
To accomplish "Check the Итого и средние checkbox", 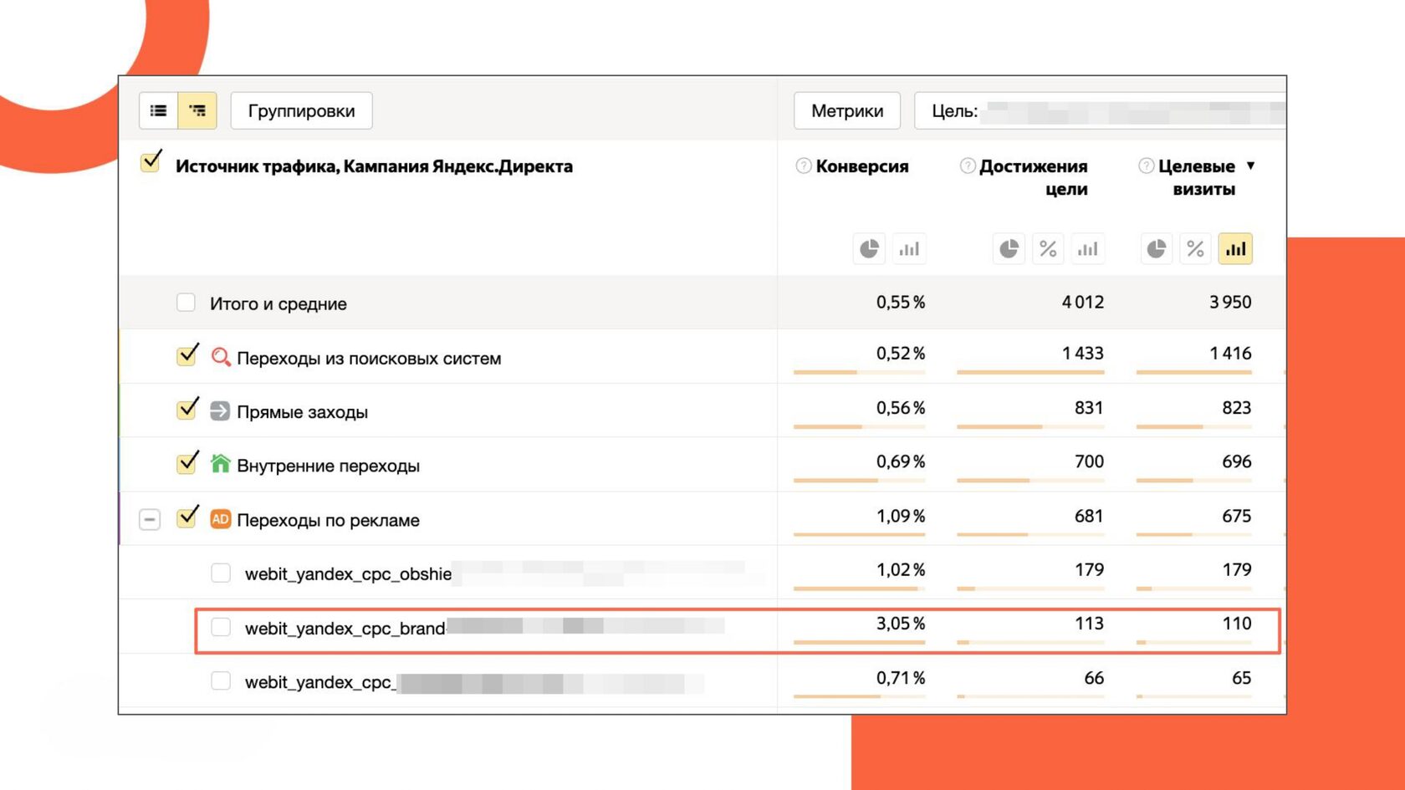I will 186,303.
